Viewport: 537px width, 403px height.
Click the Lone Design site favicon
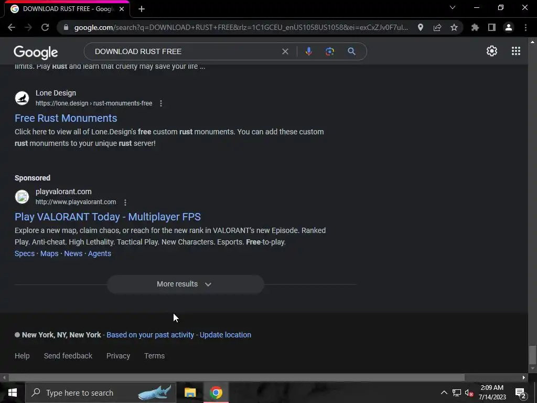22,98
